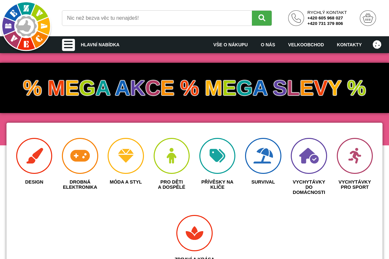The image size is (389, 259).
Task: Open the Velkoobchod link
Action: pyautogui.click(x=306, y=45)
